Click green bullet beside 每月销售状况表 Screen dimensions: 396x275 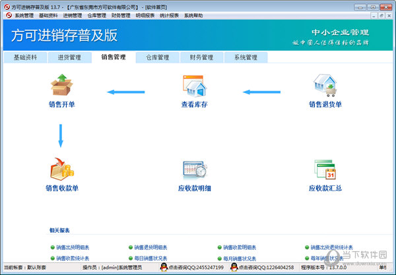pos(220,259)
